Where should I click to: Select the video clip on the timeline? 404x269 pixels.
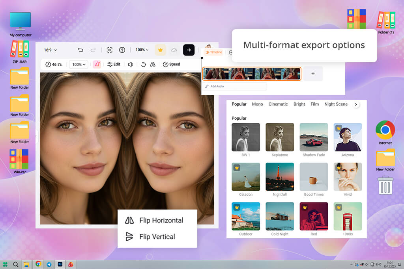tap(252, 74)
